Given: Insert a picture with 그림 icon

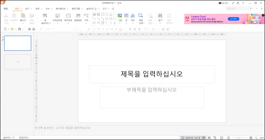Looking at the screenshot, I should 120,16.
